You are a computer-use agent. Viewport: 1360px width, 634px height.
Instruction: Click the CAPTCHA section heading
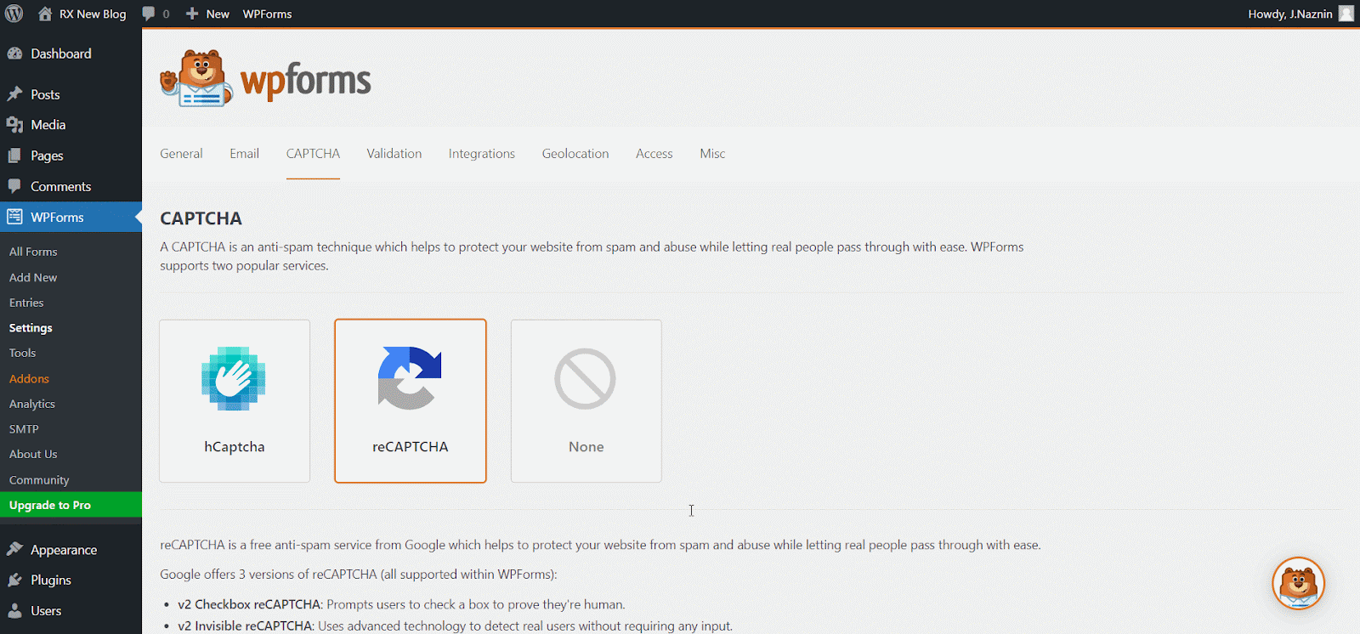click(201, 218)
